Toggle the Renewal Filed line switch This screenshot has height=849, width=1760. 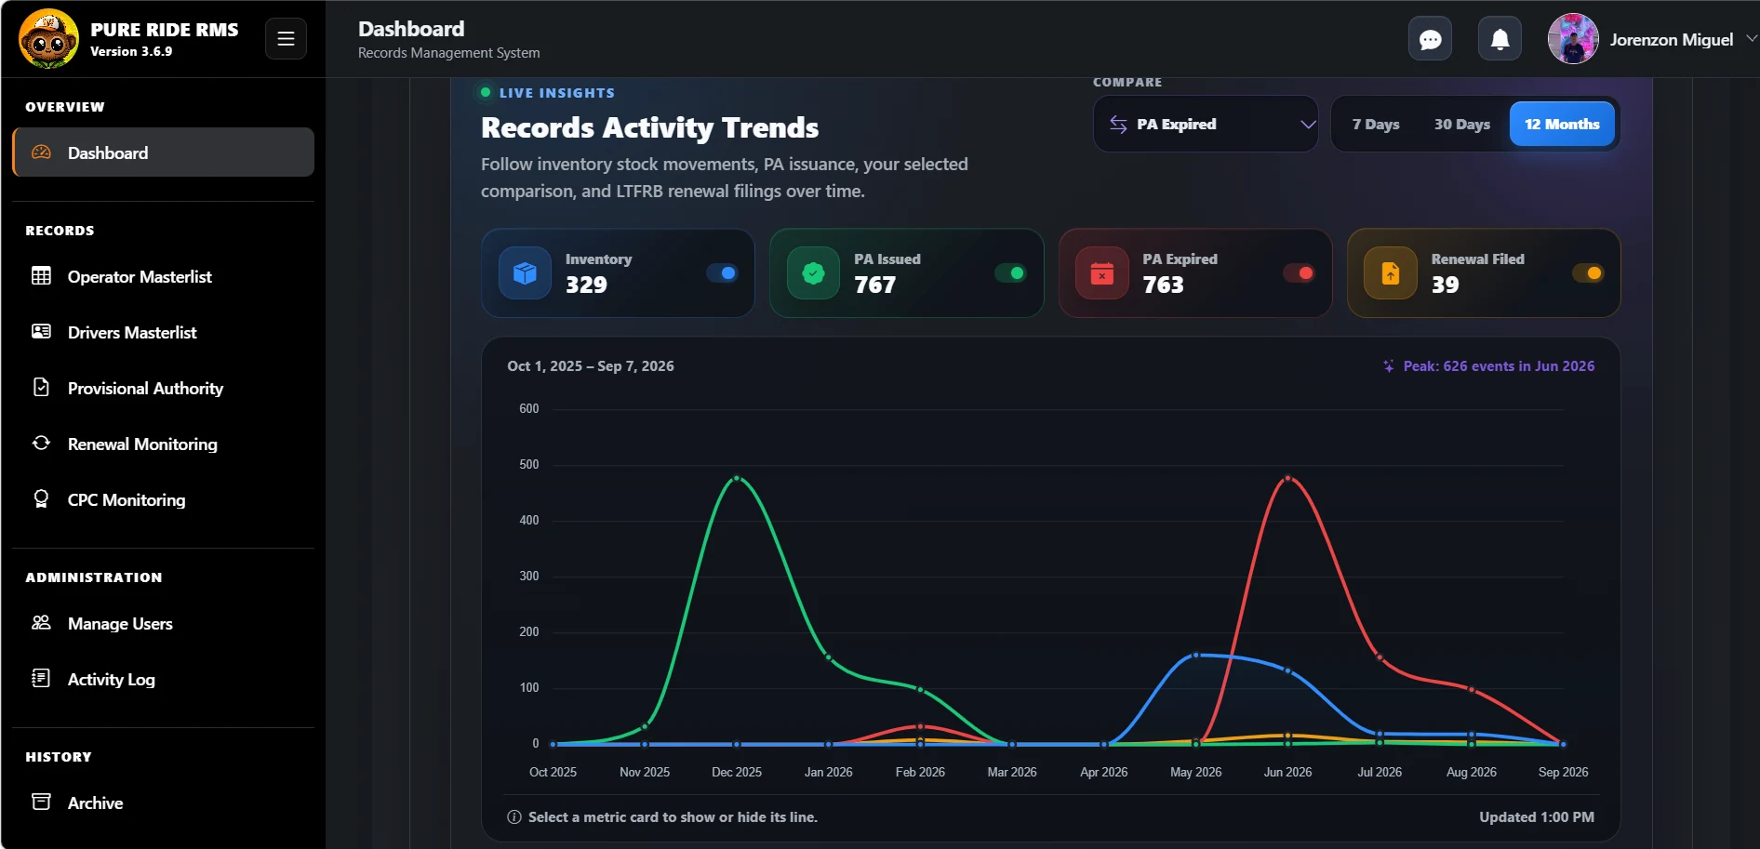pos(1587,273)
